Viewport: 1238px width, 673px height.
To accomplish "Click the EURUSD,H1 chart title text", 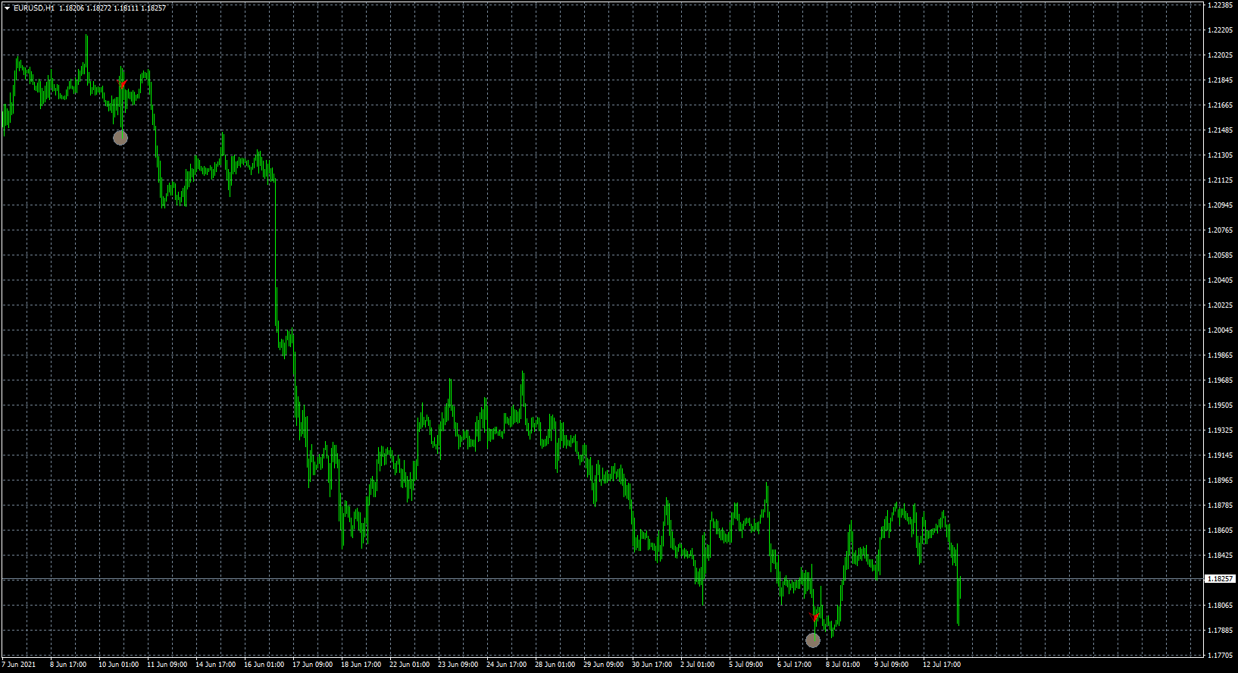I will (x=34, y=8).
